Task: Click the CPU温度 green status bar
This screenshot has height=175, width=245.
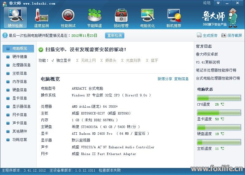Action: (x=219, y=98)
